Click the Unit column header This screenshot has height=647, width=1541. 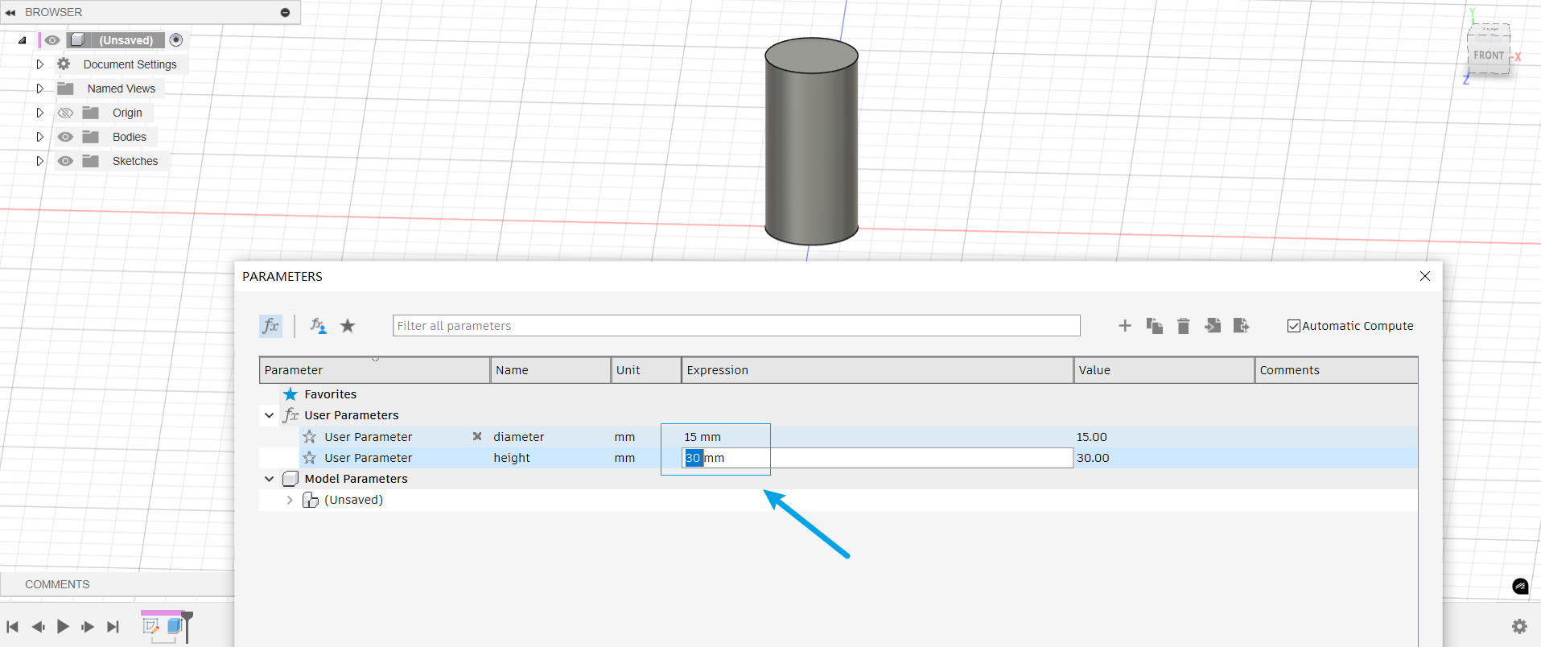tap(646, 370)
